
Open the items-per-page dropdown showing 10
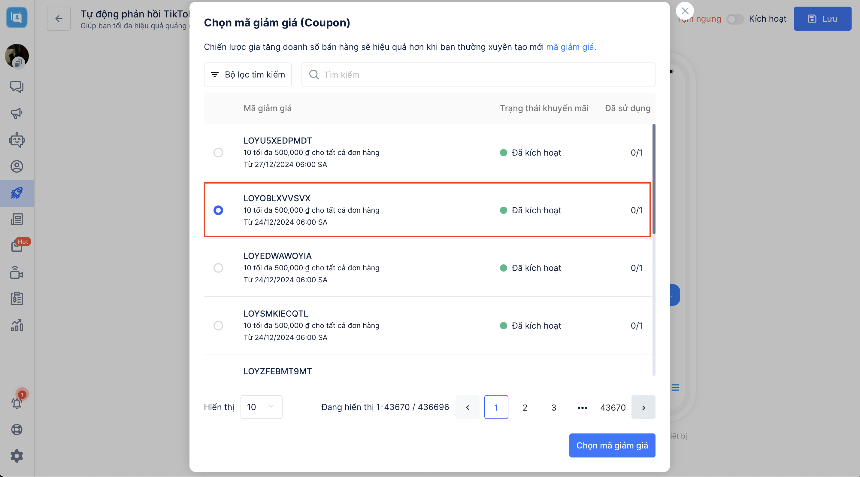[261, 407]
